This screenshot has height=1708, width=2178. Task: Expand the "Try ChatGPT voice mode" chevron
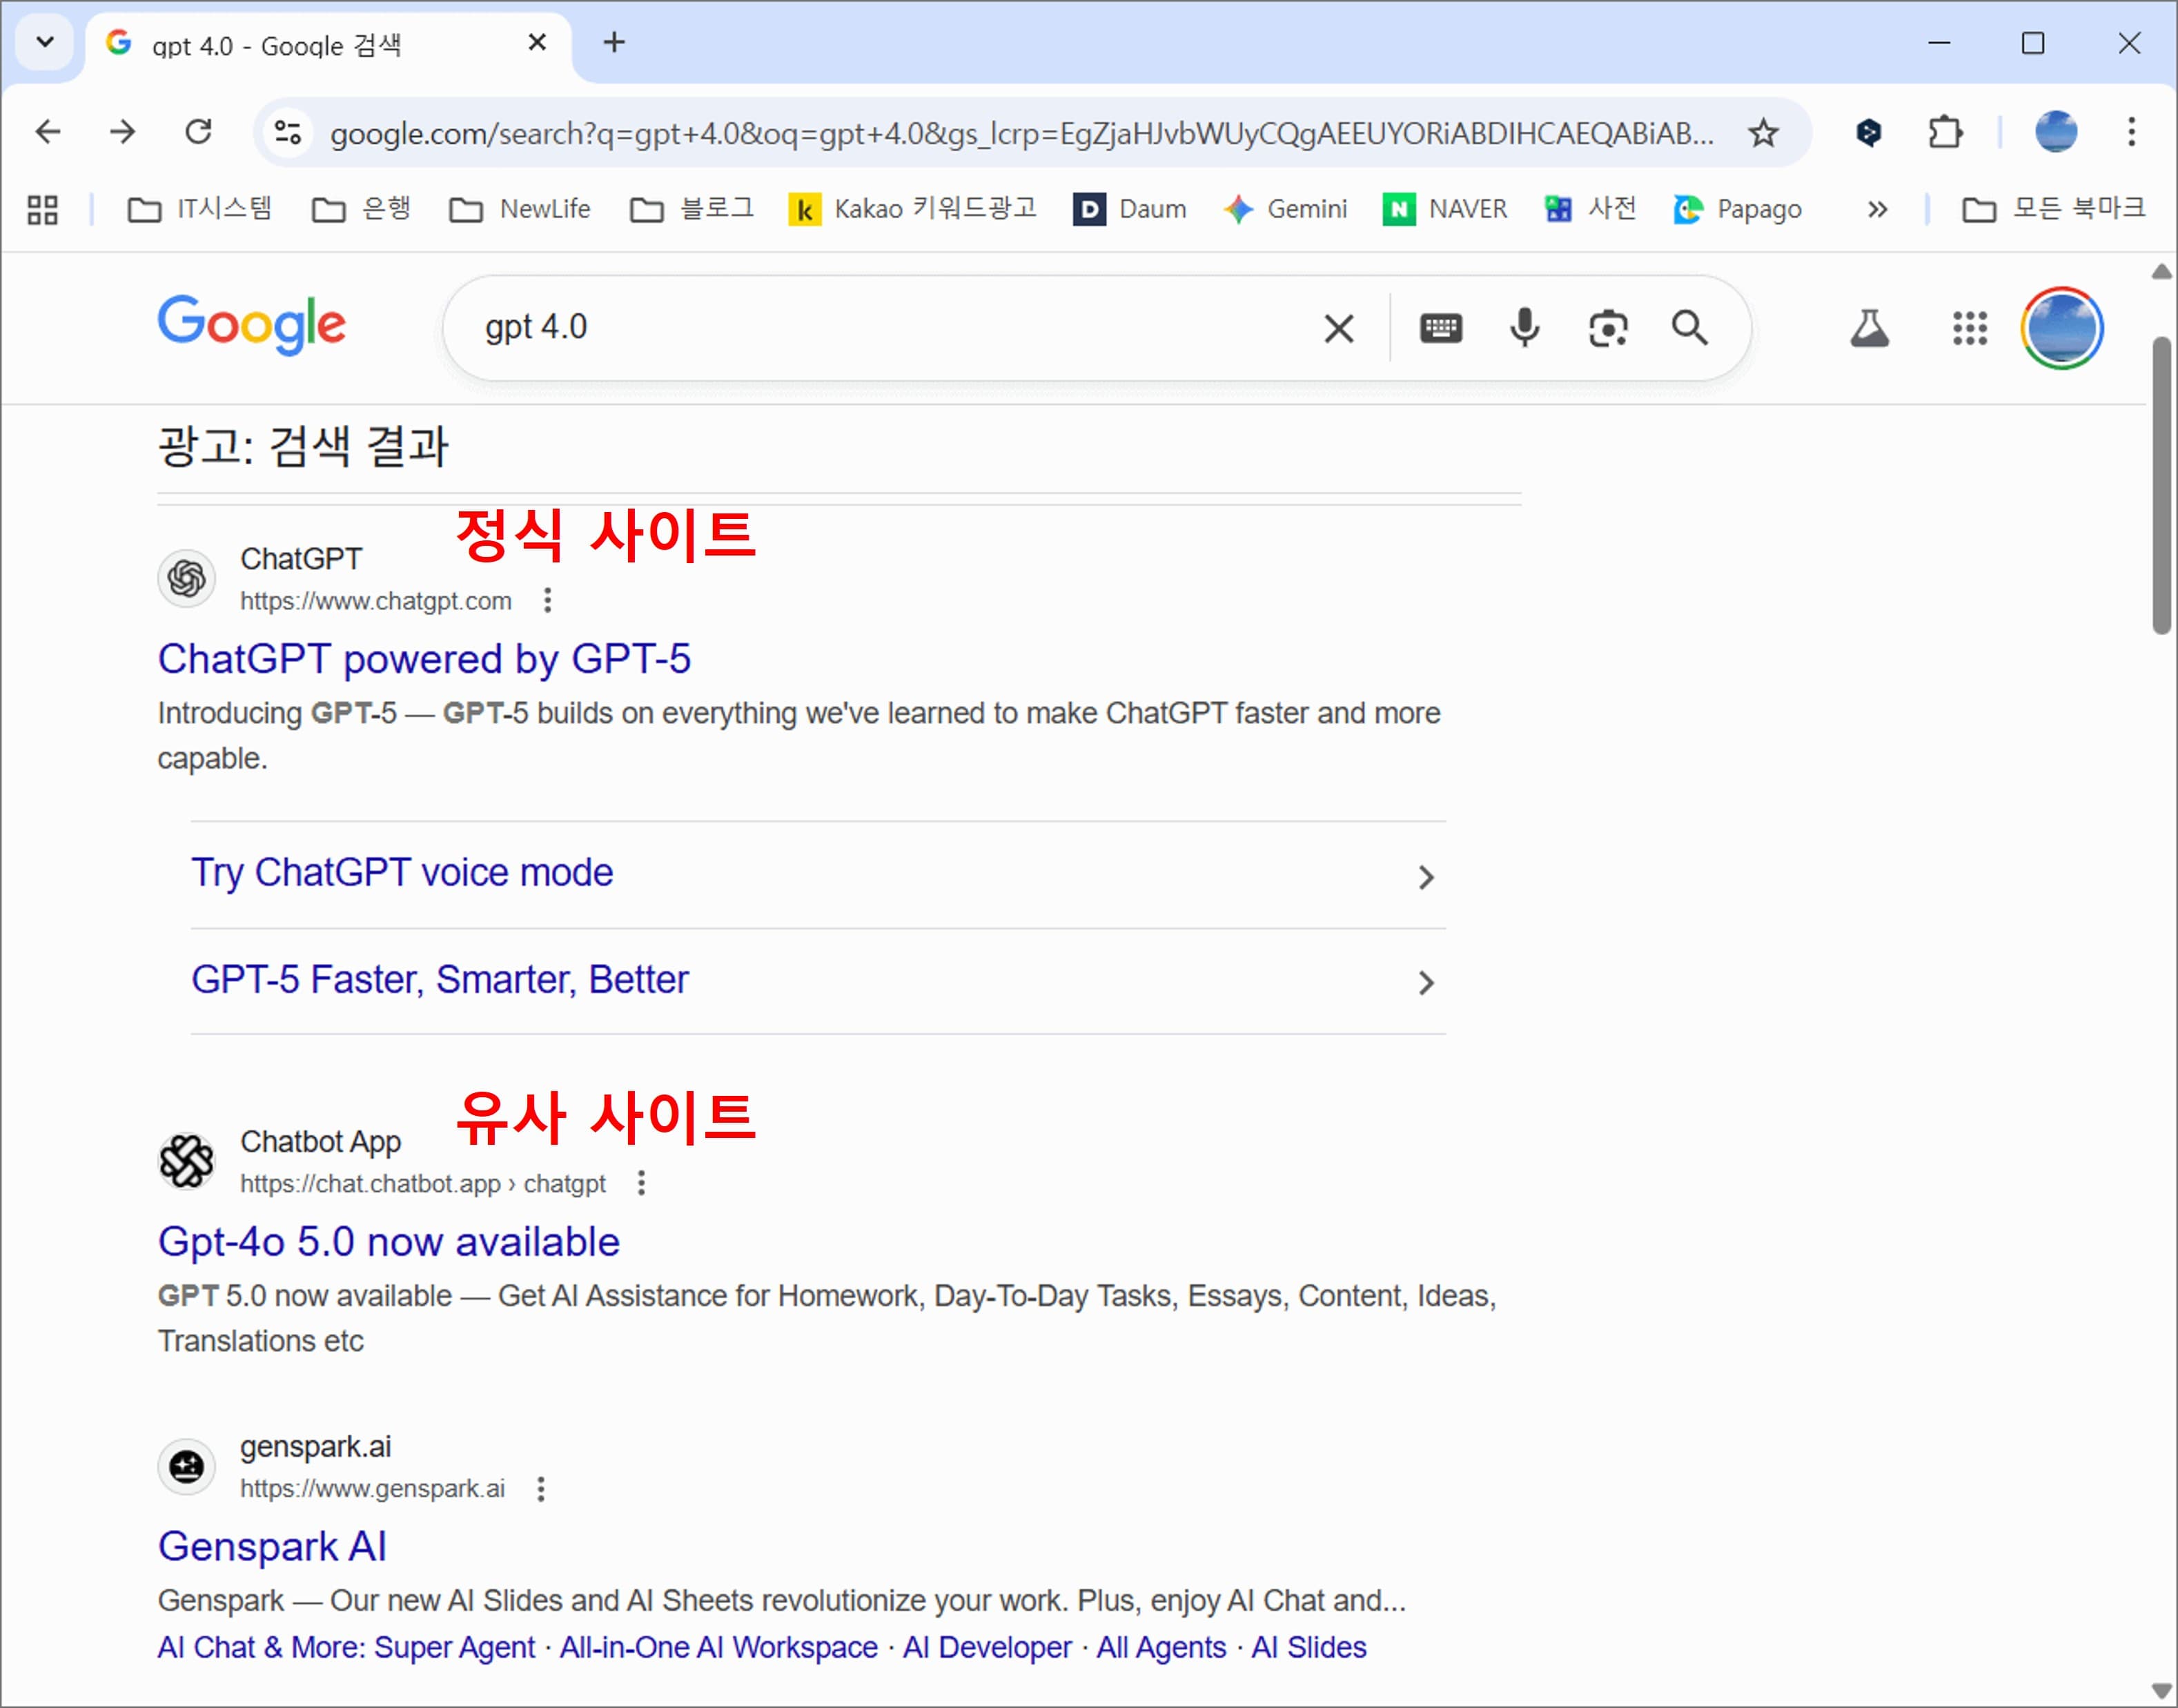[x=1426, y=877]
